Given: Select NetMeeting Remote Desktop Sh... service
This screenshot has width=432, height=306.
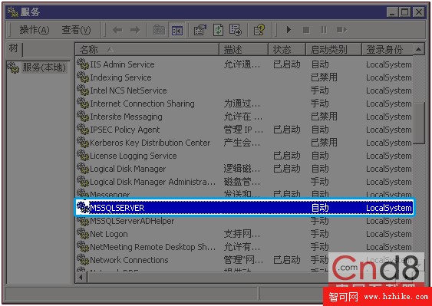Looking at the screenshot, I should pos(244,247).
